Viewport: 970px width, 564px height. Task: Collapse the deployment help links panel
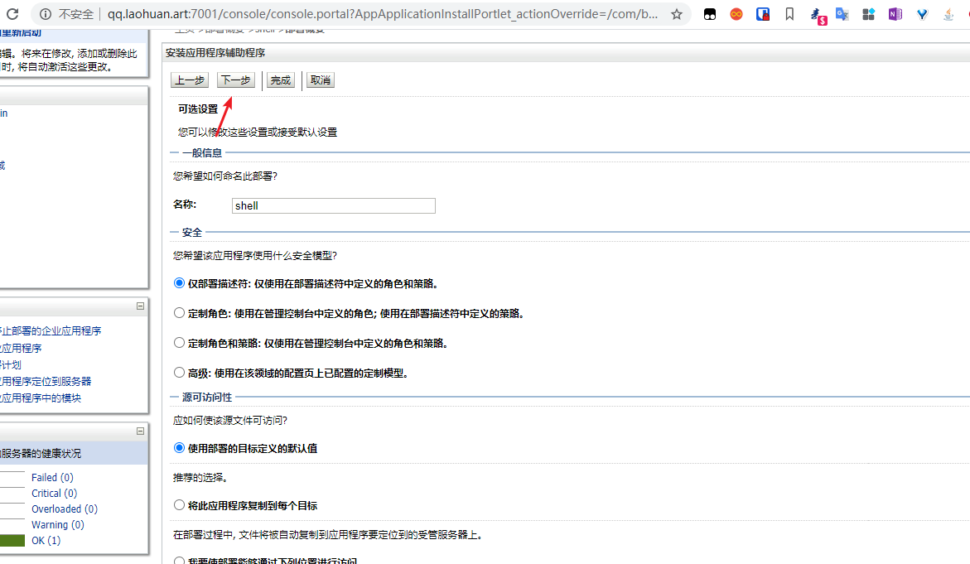click(x=140, y=306)
